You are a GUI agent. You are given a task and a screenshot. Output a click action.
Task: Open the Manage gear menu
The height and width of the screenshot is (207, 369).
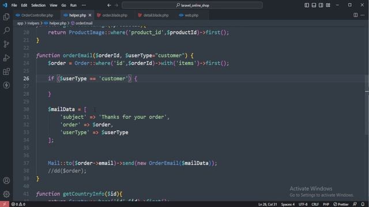coord(6,194)
